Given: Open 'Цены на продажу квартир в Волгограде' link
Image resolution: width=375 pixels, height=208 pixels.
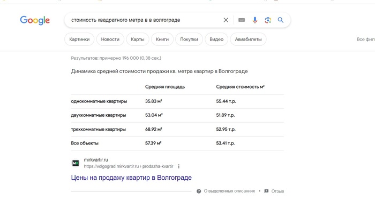Looking at the screenshot, I should click(x=131, y=178).
